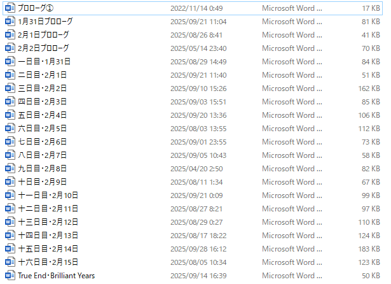Select the Word icon for 八日目・2月7日
391x284 pixels.
(x=10, y=155)
